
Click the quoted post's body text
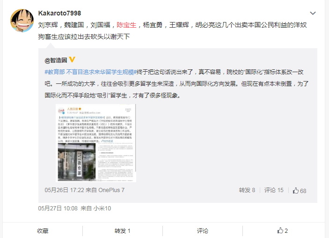pyautogui.click(x=176, y=84)
